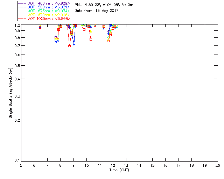
Task: Click the x-axis tick label 13
Action: click(x=126, y=165)
